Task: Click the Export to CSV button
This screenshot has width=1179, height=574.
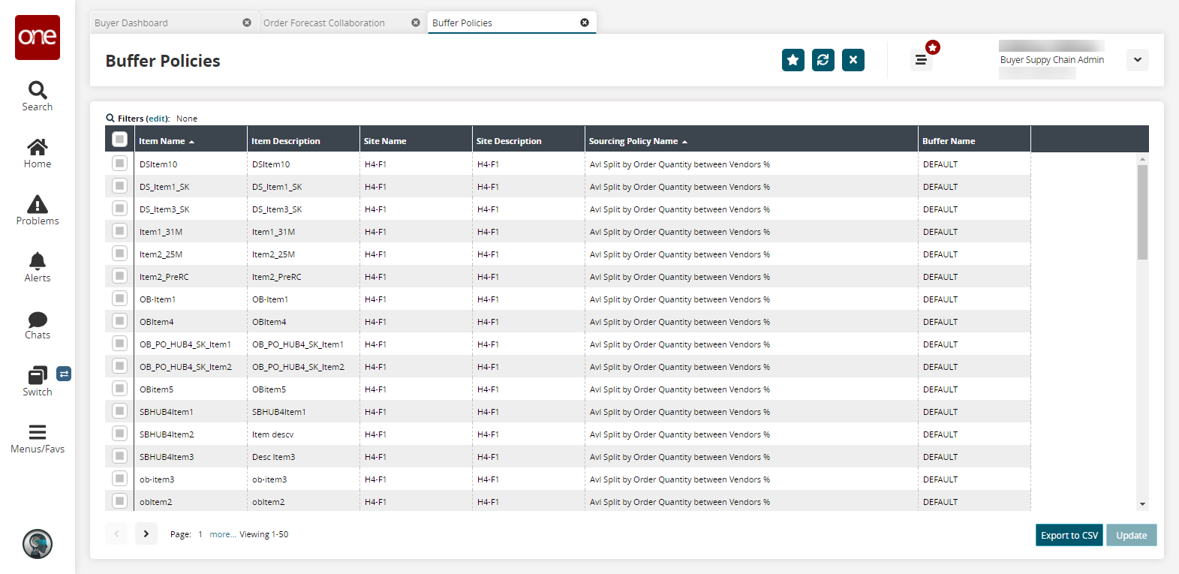Action: coord(1069,535)
